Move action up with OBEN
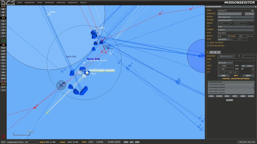The width and height of the screenshot is (257, 144). tap(243, 96)
